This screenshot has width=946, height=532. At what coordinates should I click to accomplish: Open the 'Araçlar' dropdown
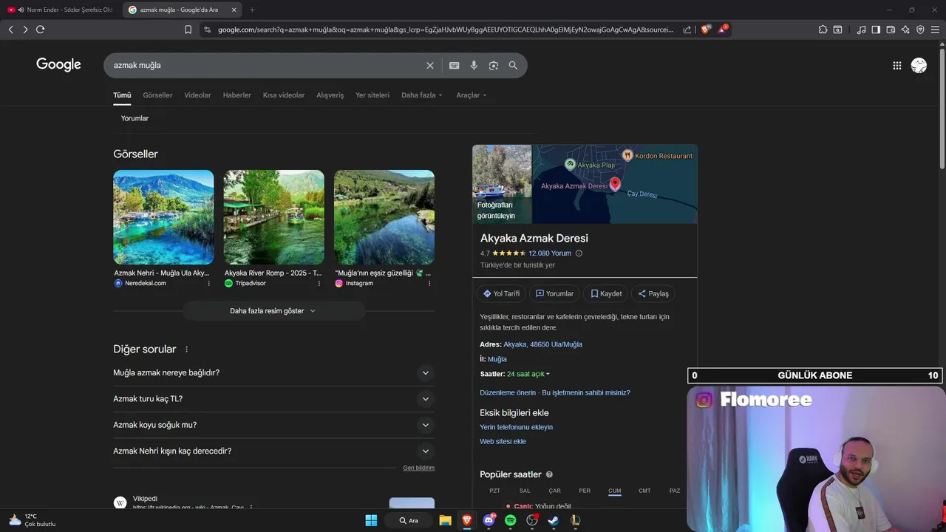472,95
